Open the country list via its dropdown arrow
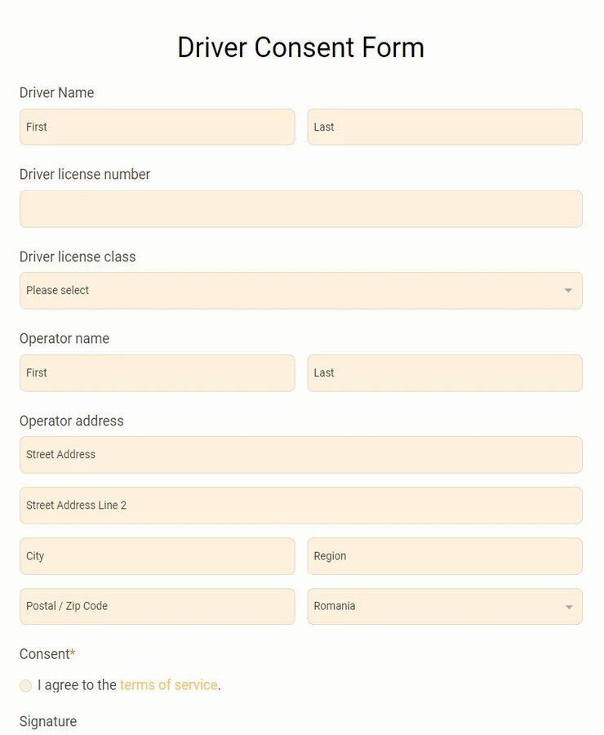This screenshot has height=735, width=604. [570, 607]
